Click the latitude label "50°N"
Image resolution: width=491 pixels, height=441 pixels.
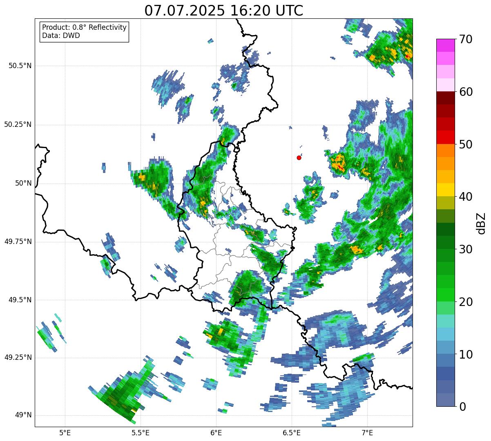23,183
